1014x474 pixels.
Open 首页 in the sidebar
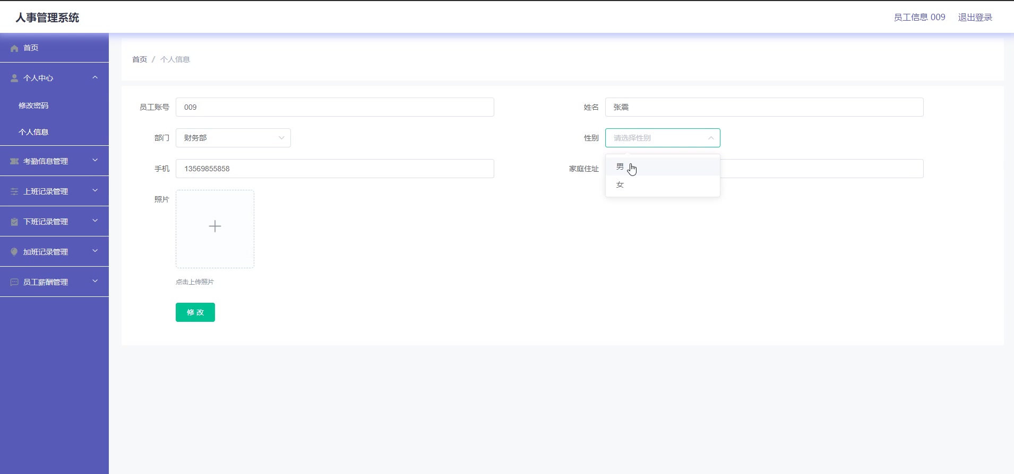pyautogui.click(x=54, y=48)
